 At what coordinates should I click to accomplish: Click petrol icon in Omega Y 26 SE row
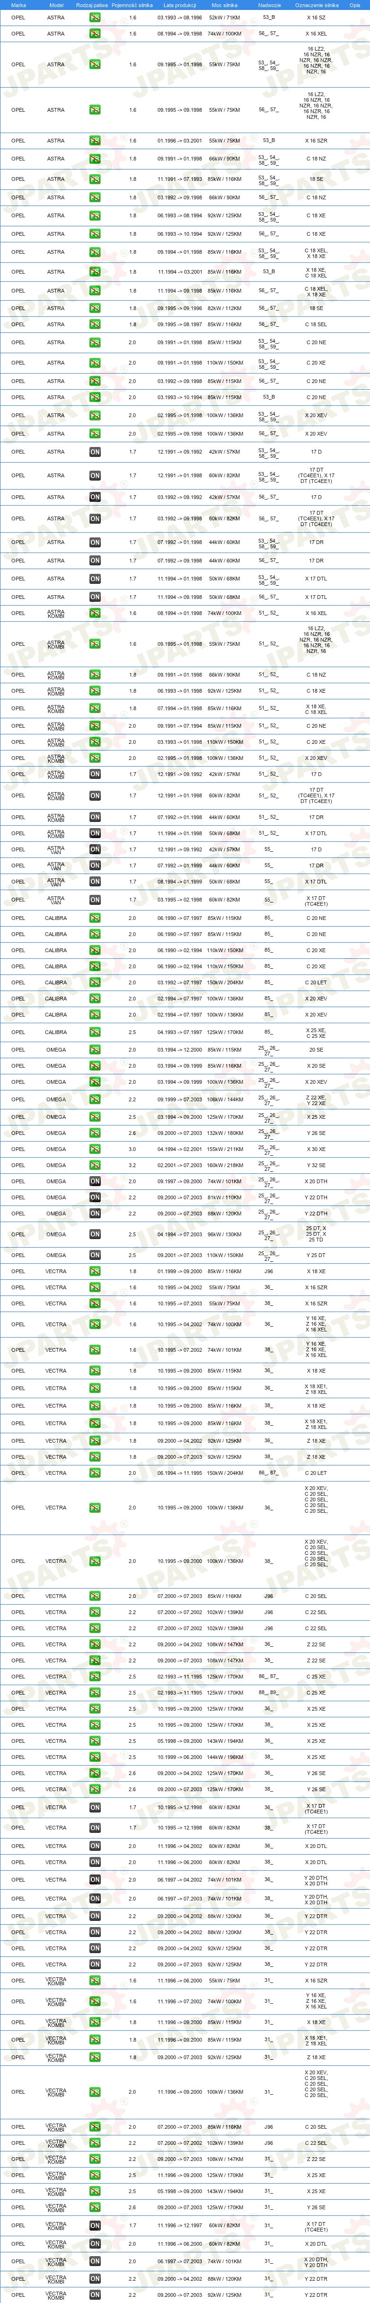click(x=95, y=1133)
